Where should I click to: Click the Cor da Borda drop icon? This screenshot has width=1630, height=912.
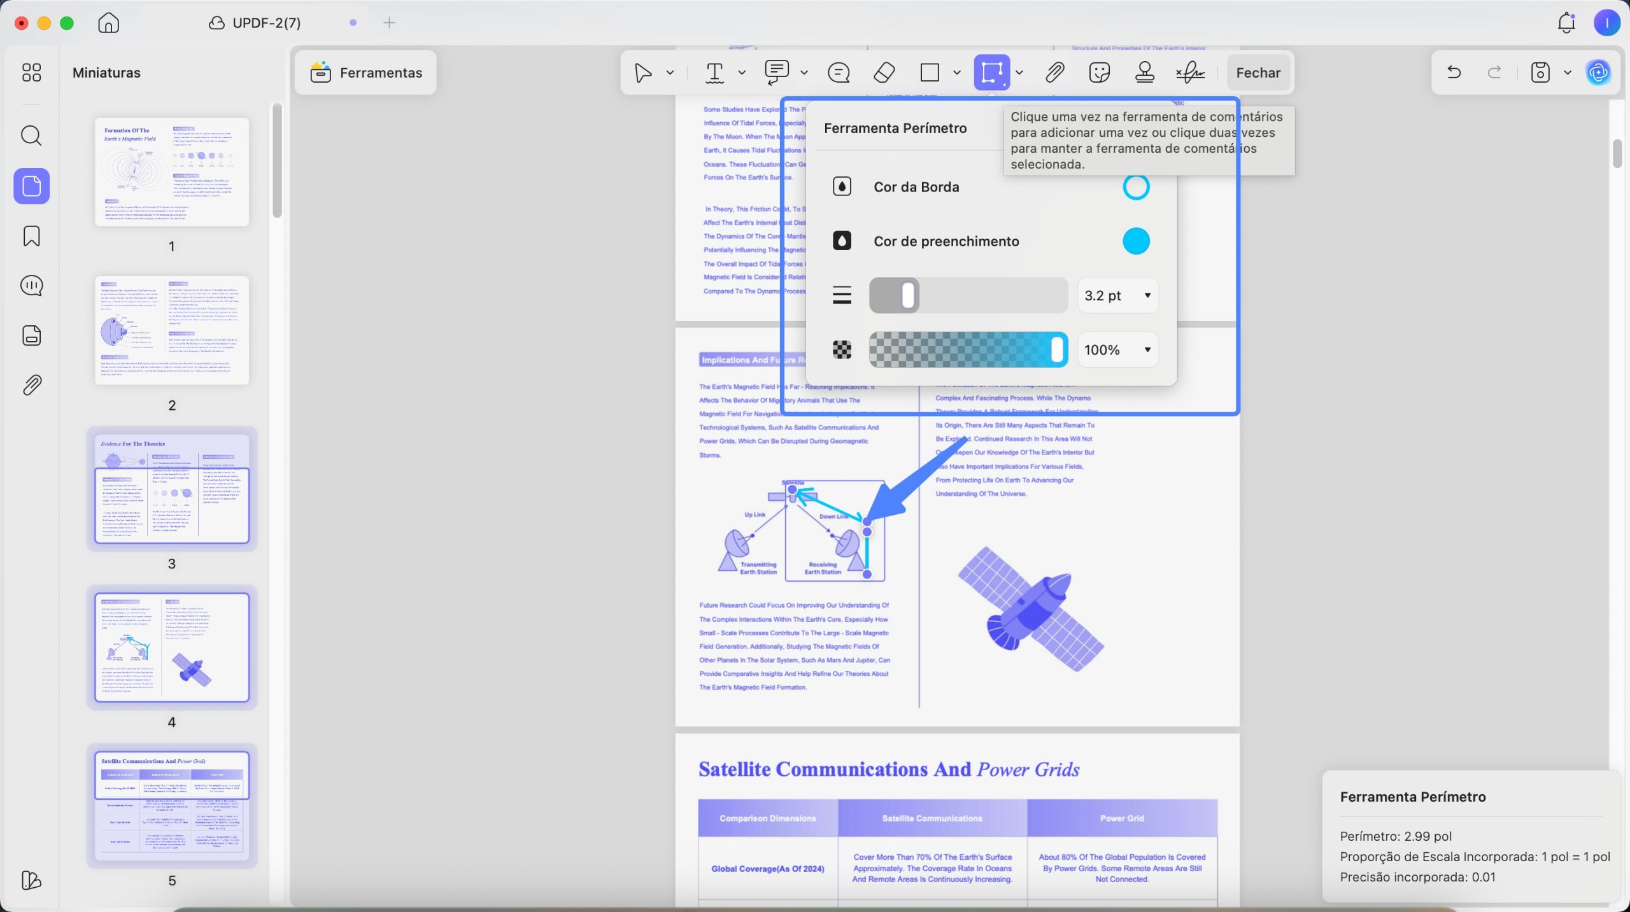pos(842,187)
